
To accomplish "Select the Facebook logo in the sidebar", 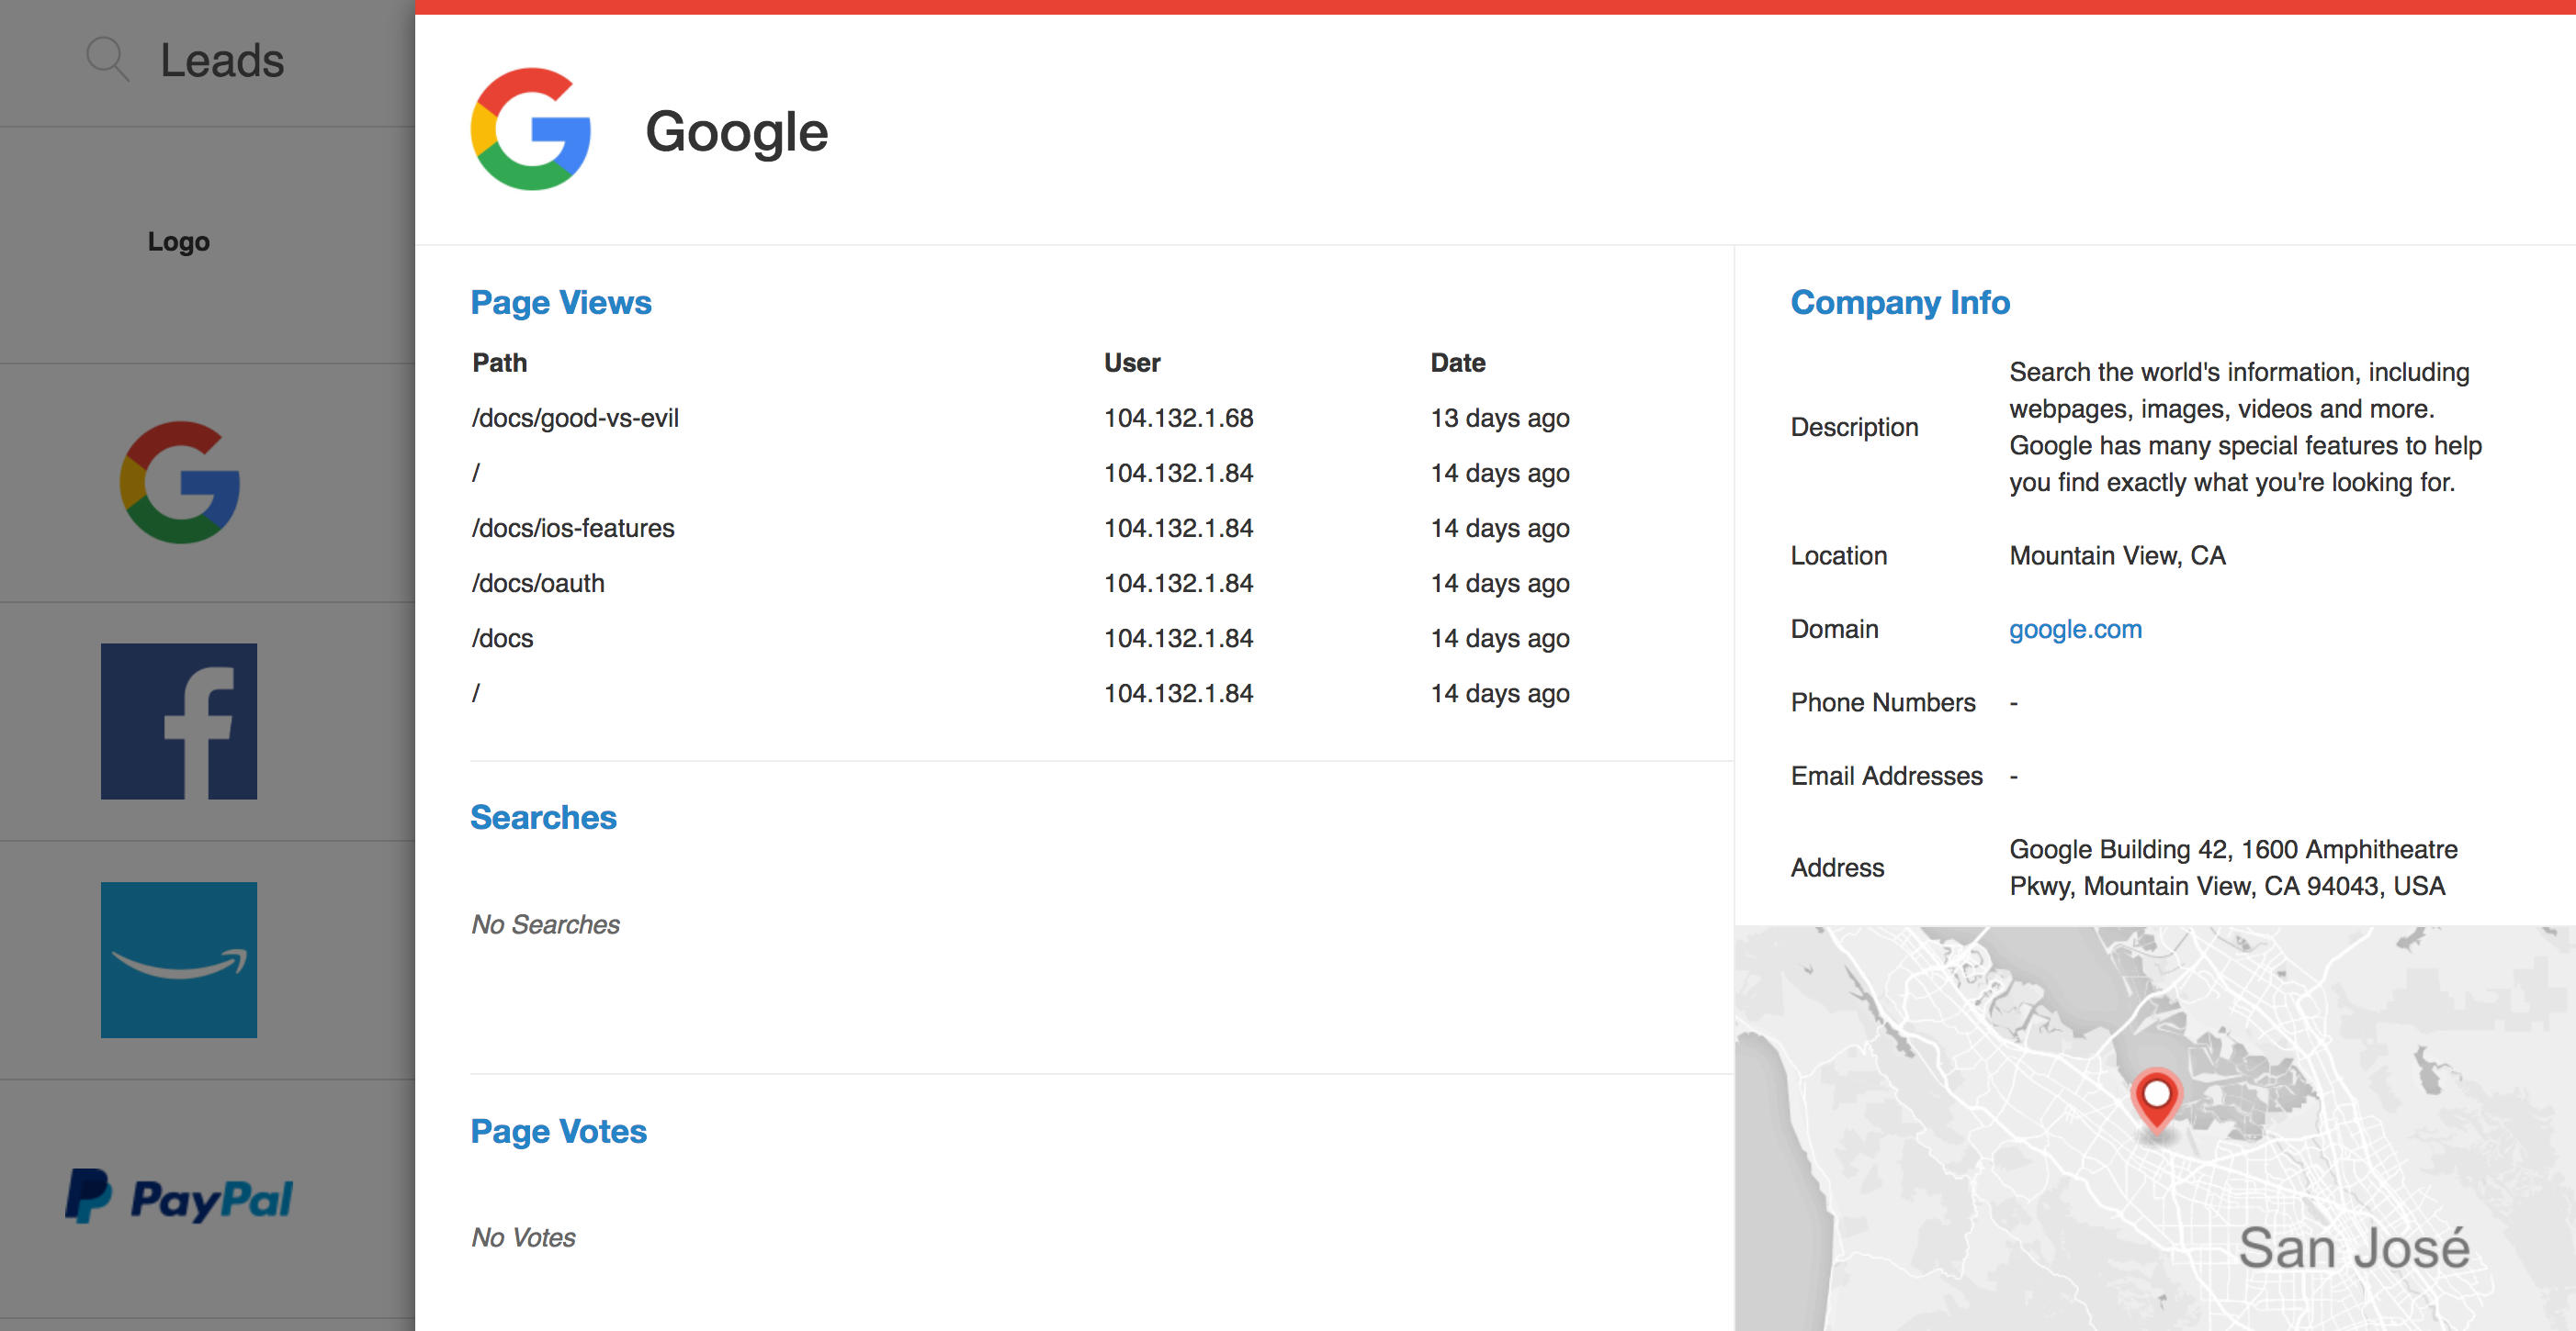I will (x=179, y=721).
